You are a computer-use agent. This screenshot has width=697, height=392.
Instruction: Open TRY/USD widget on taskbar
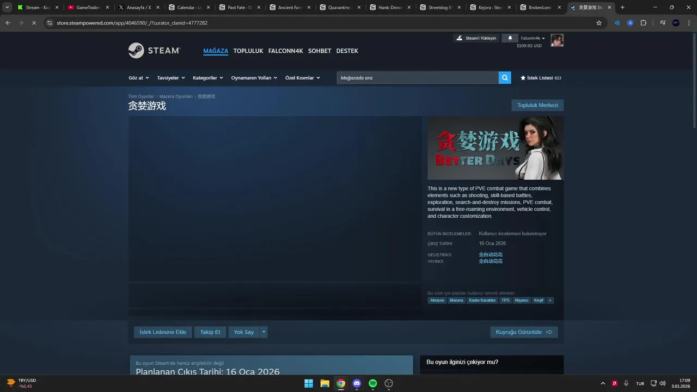click(22, 383)
